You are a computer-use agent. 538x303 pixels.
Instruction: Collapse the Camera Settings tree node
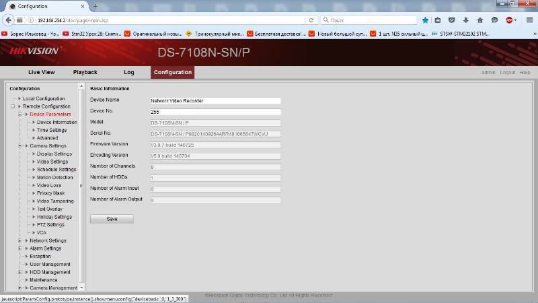pyautogui.click(x=20, y=146)
